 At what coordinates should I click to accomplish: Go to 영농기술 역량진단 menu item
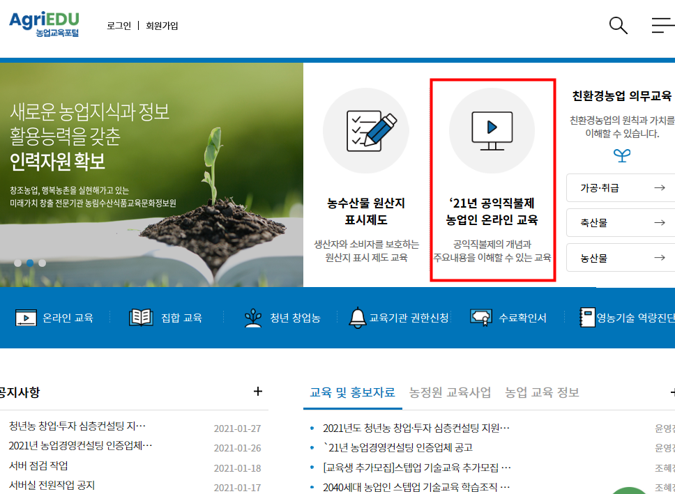pyautogui.click(x=635, y=318)
